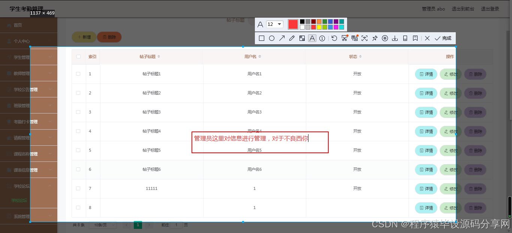Save the screenshot to file
The image size is (512, 233).
395,38
